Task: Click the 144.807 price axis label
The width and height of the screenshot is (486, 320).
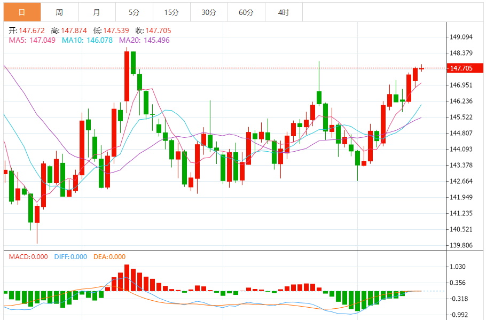Action: click(461, 133)
